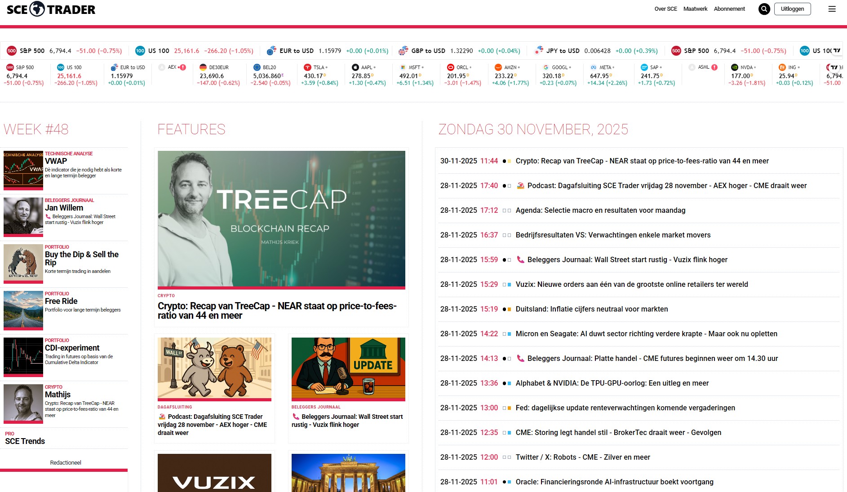This screenshot has width=847, height=492.
Task: Open the 'Micron en Seagate' news headline
Action: coord(646,334)
